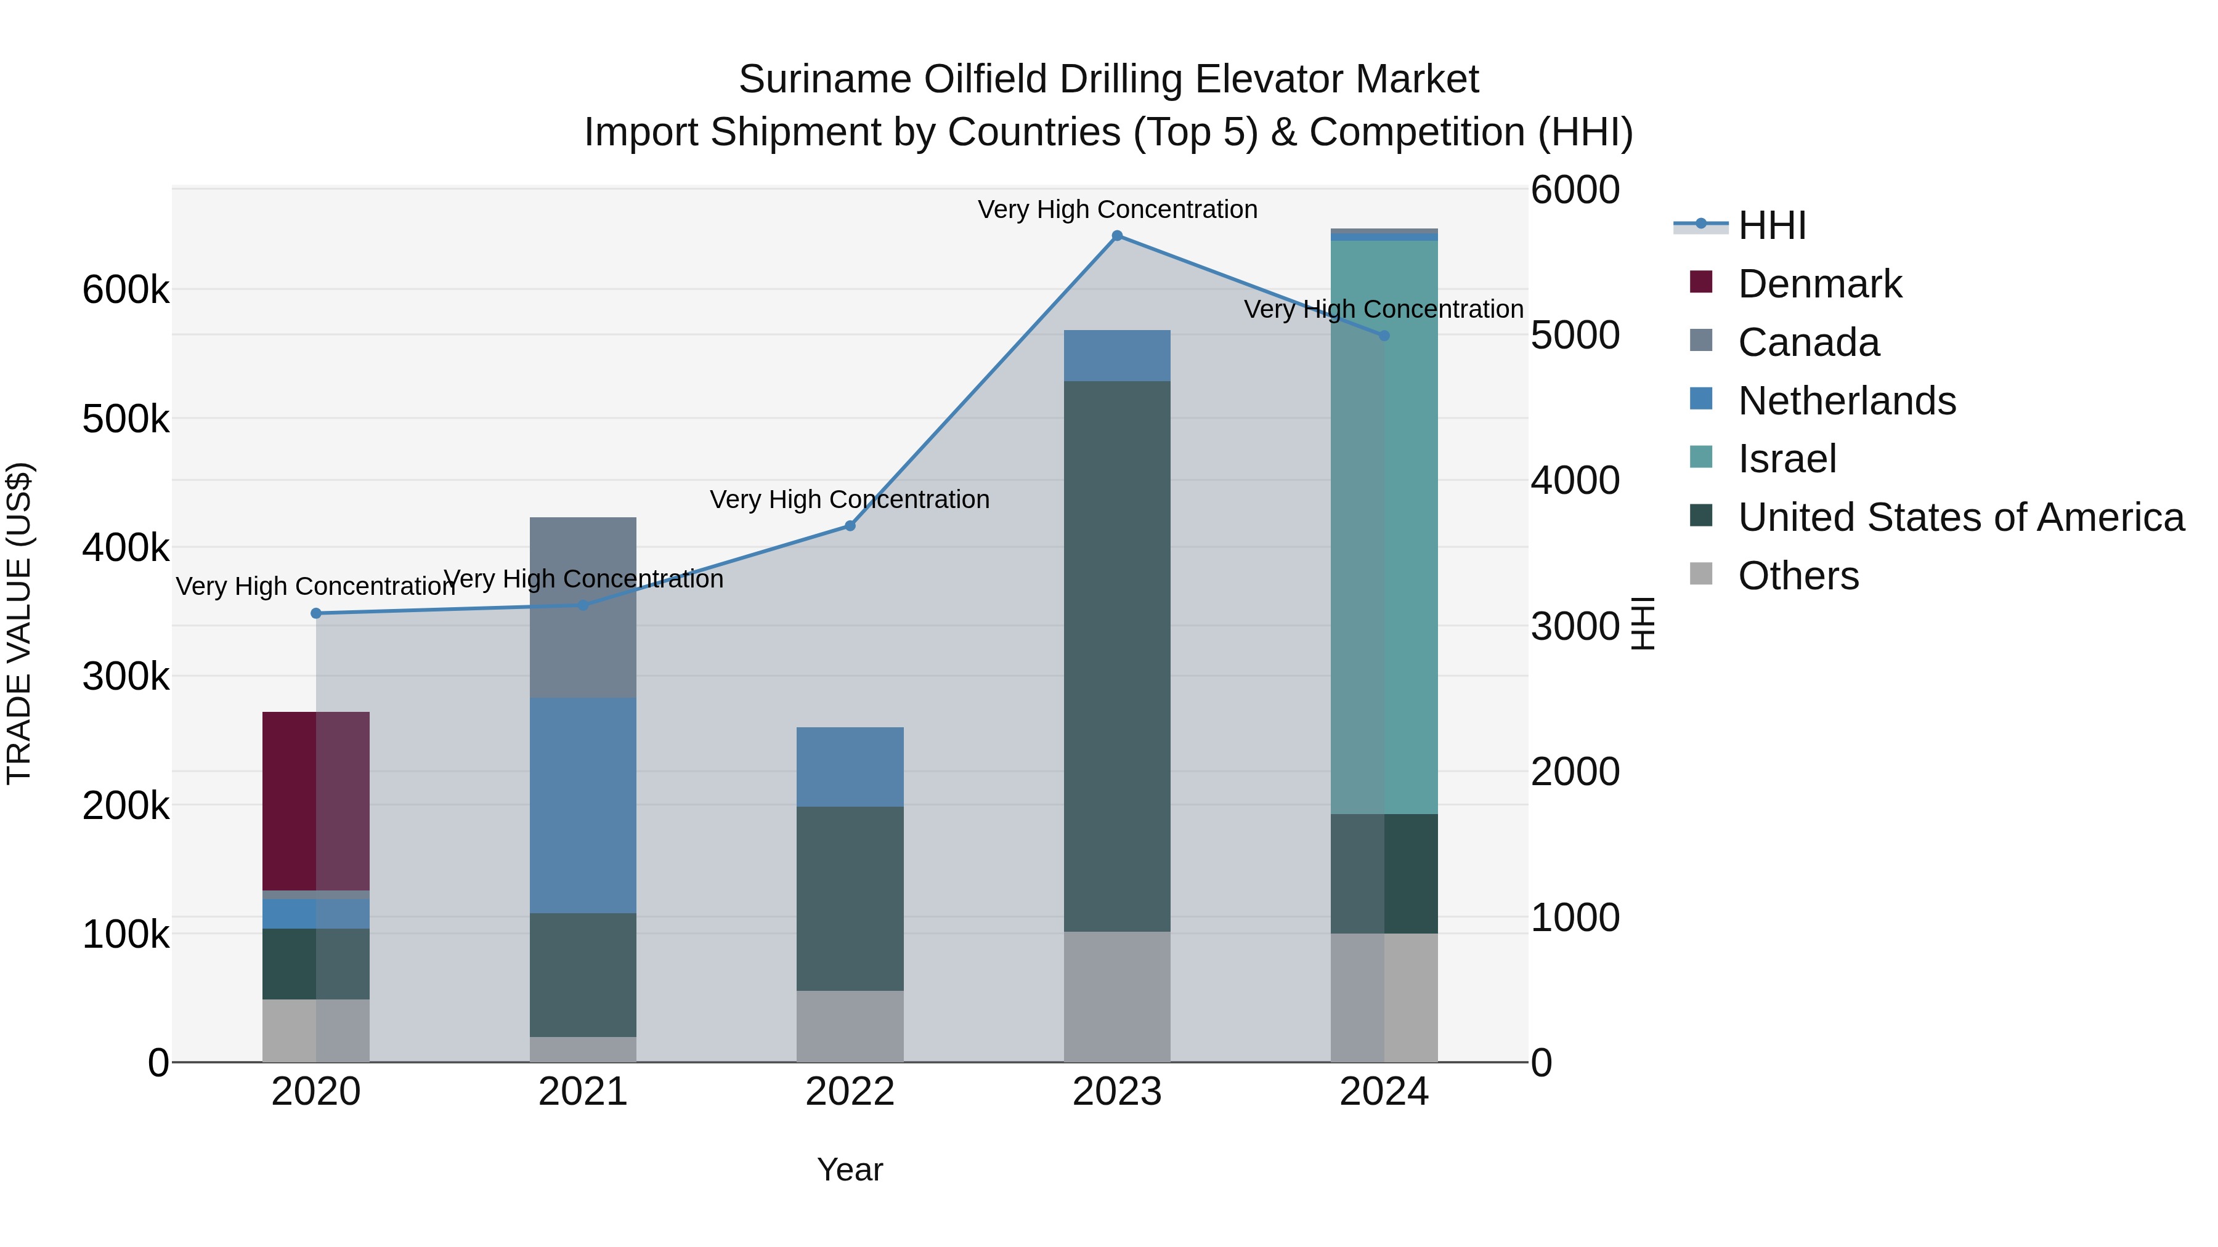Toggle the Netherlands legend entry
2218x1247 pixels.
click(x=1823, y=401)
